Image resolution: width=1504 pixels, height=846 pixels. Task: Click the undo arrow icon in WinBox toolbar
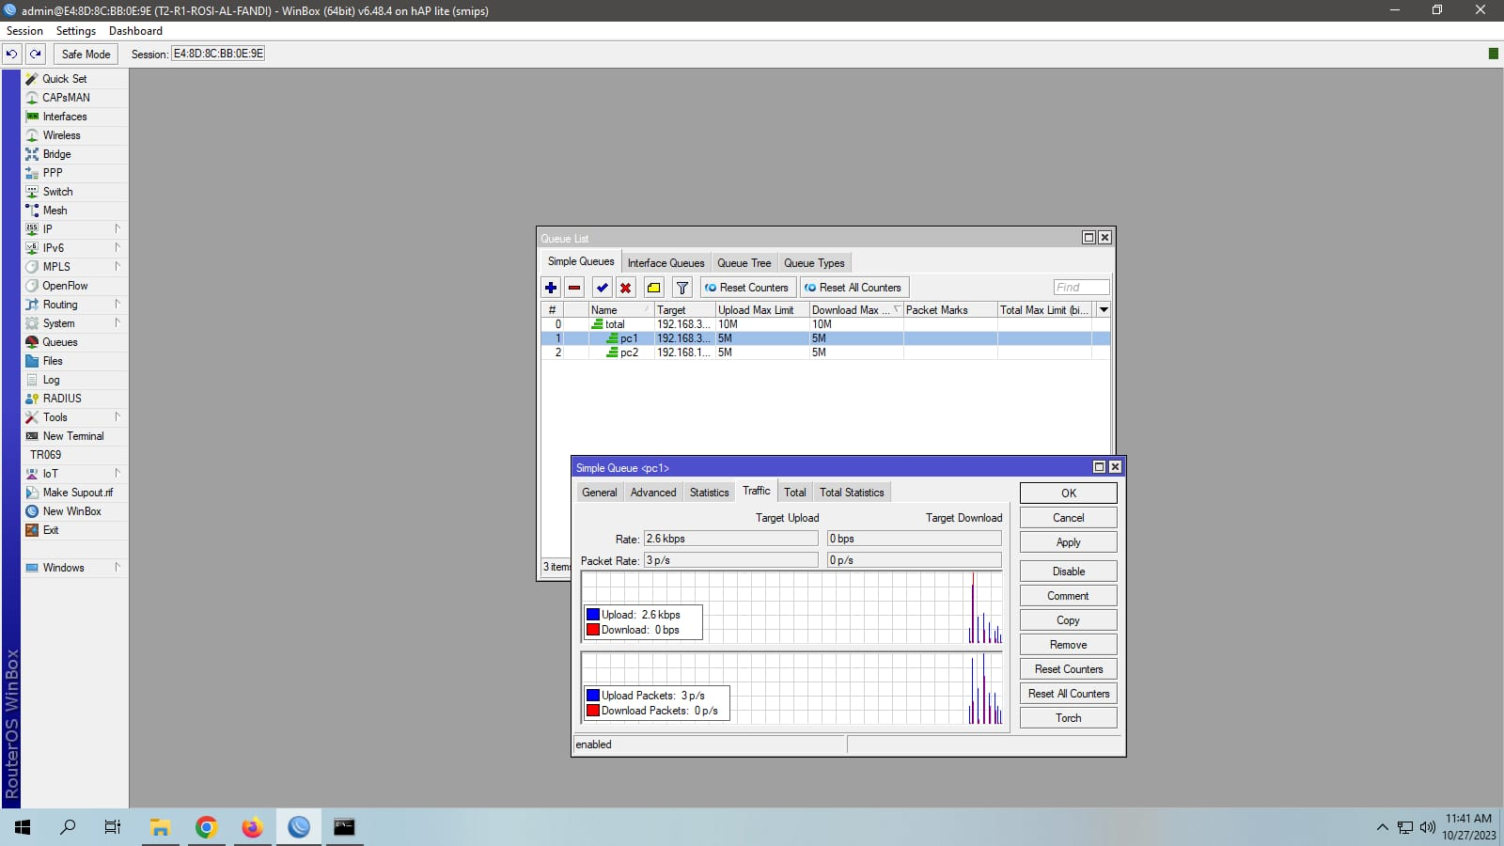[11, 54]
